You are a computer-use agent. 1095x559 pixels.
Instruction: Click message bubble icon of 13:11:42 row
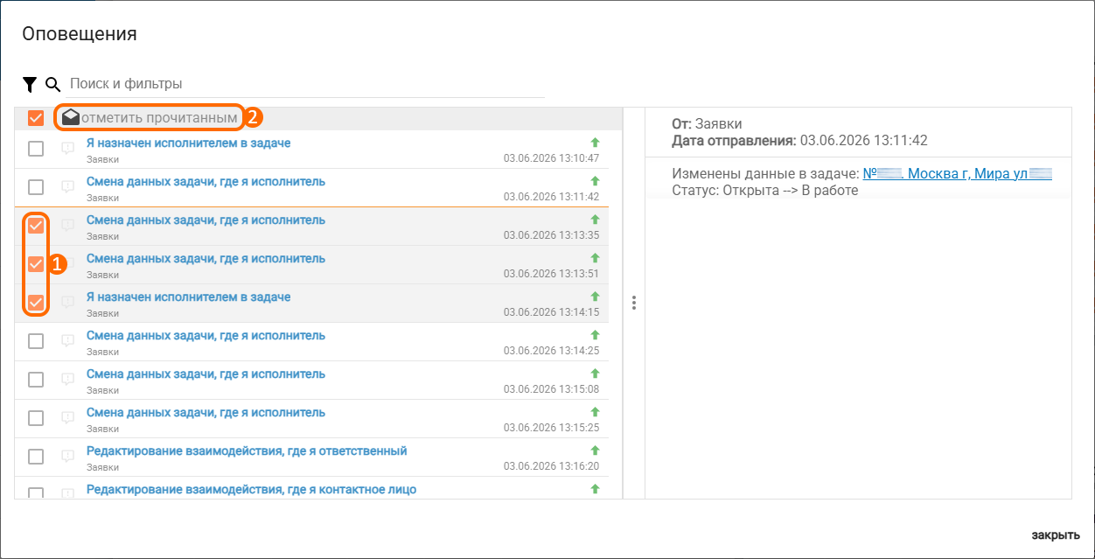tap(67, 187)
